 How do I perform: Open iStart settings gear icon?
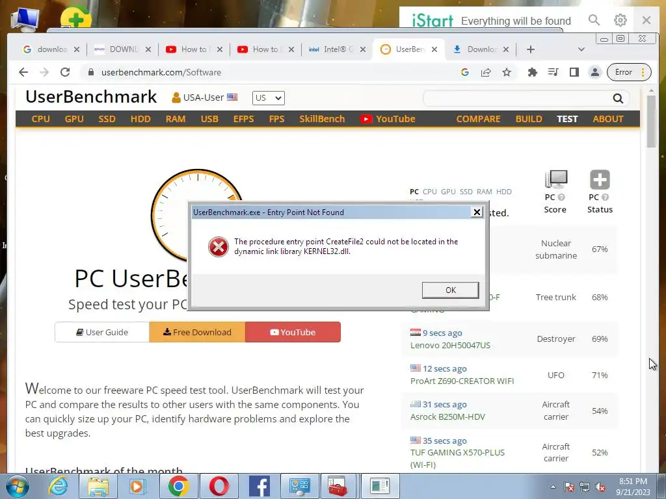(620, 20)
